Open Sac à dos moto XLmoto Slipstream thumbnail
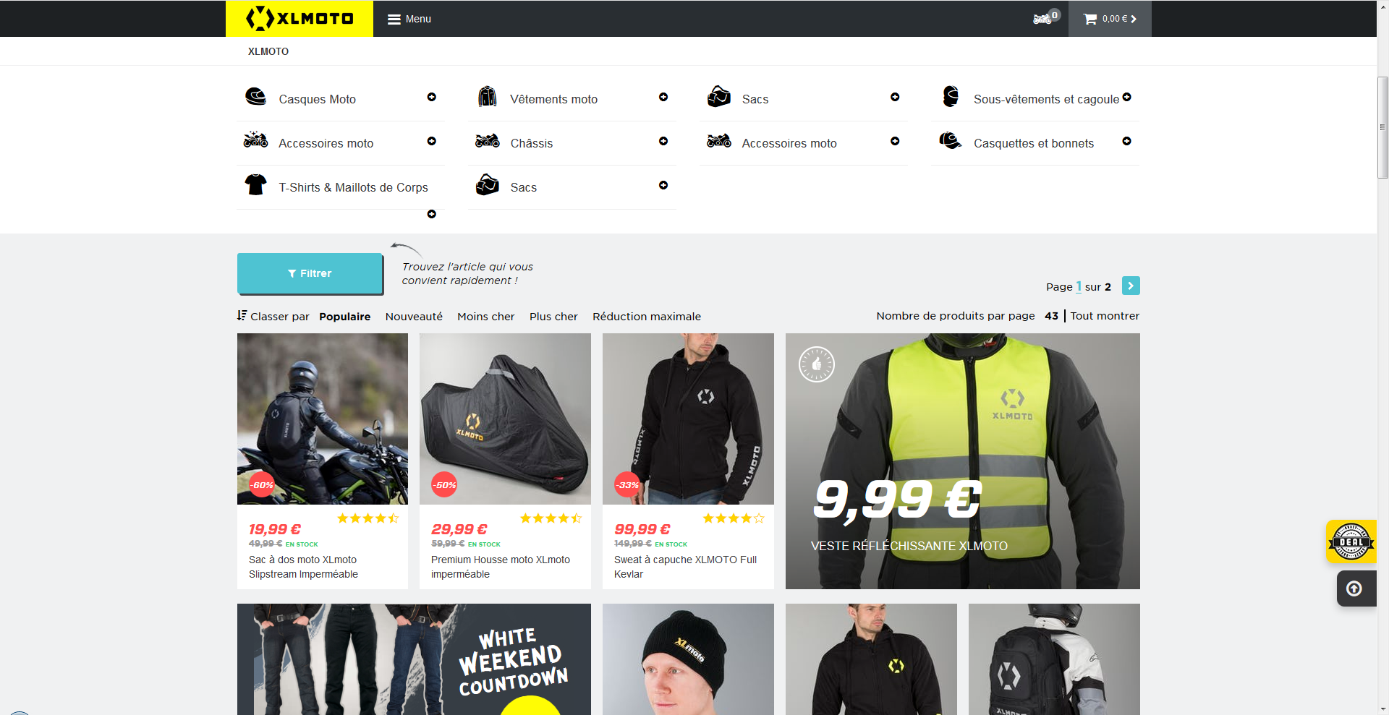 coord(323,419)
